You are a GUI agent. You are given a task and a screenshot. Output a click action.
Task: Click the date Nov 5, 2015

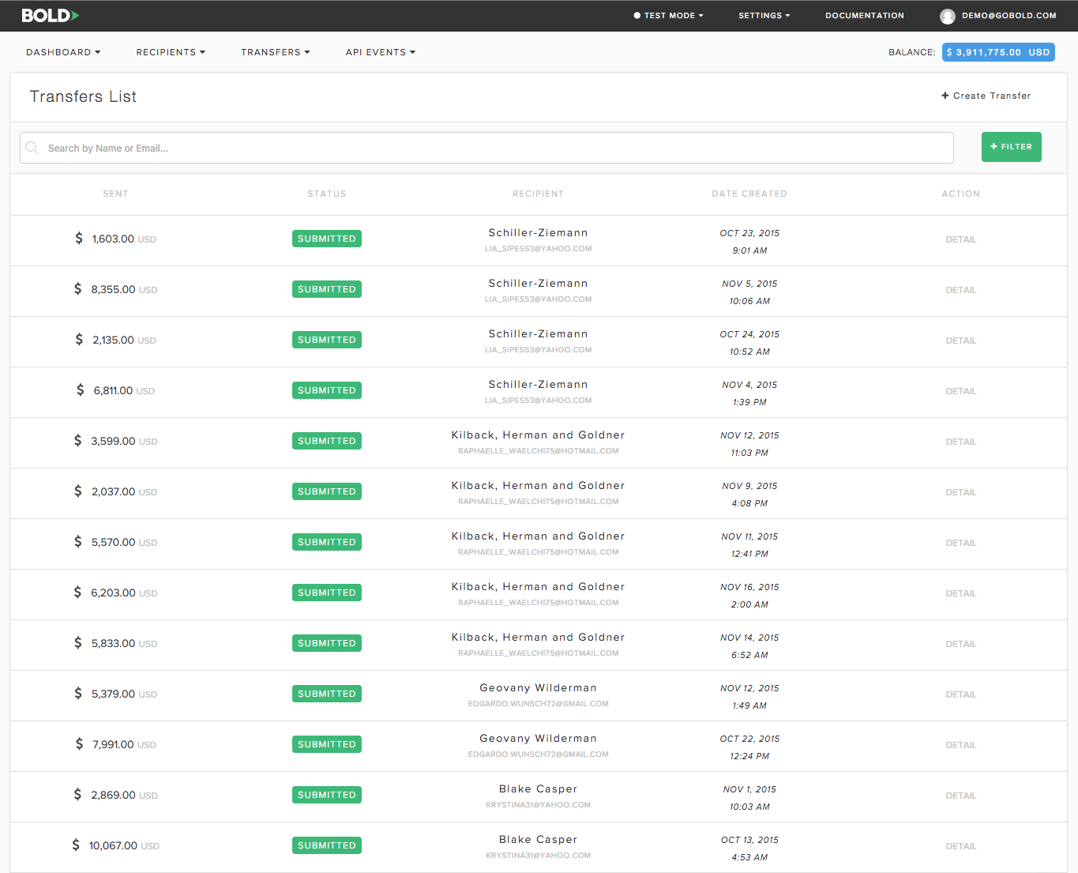tap(749, 284)
